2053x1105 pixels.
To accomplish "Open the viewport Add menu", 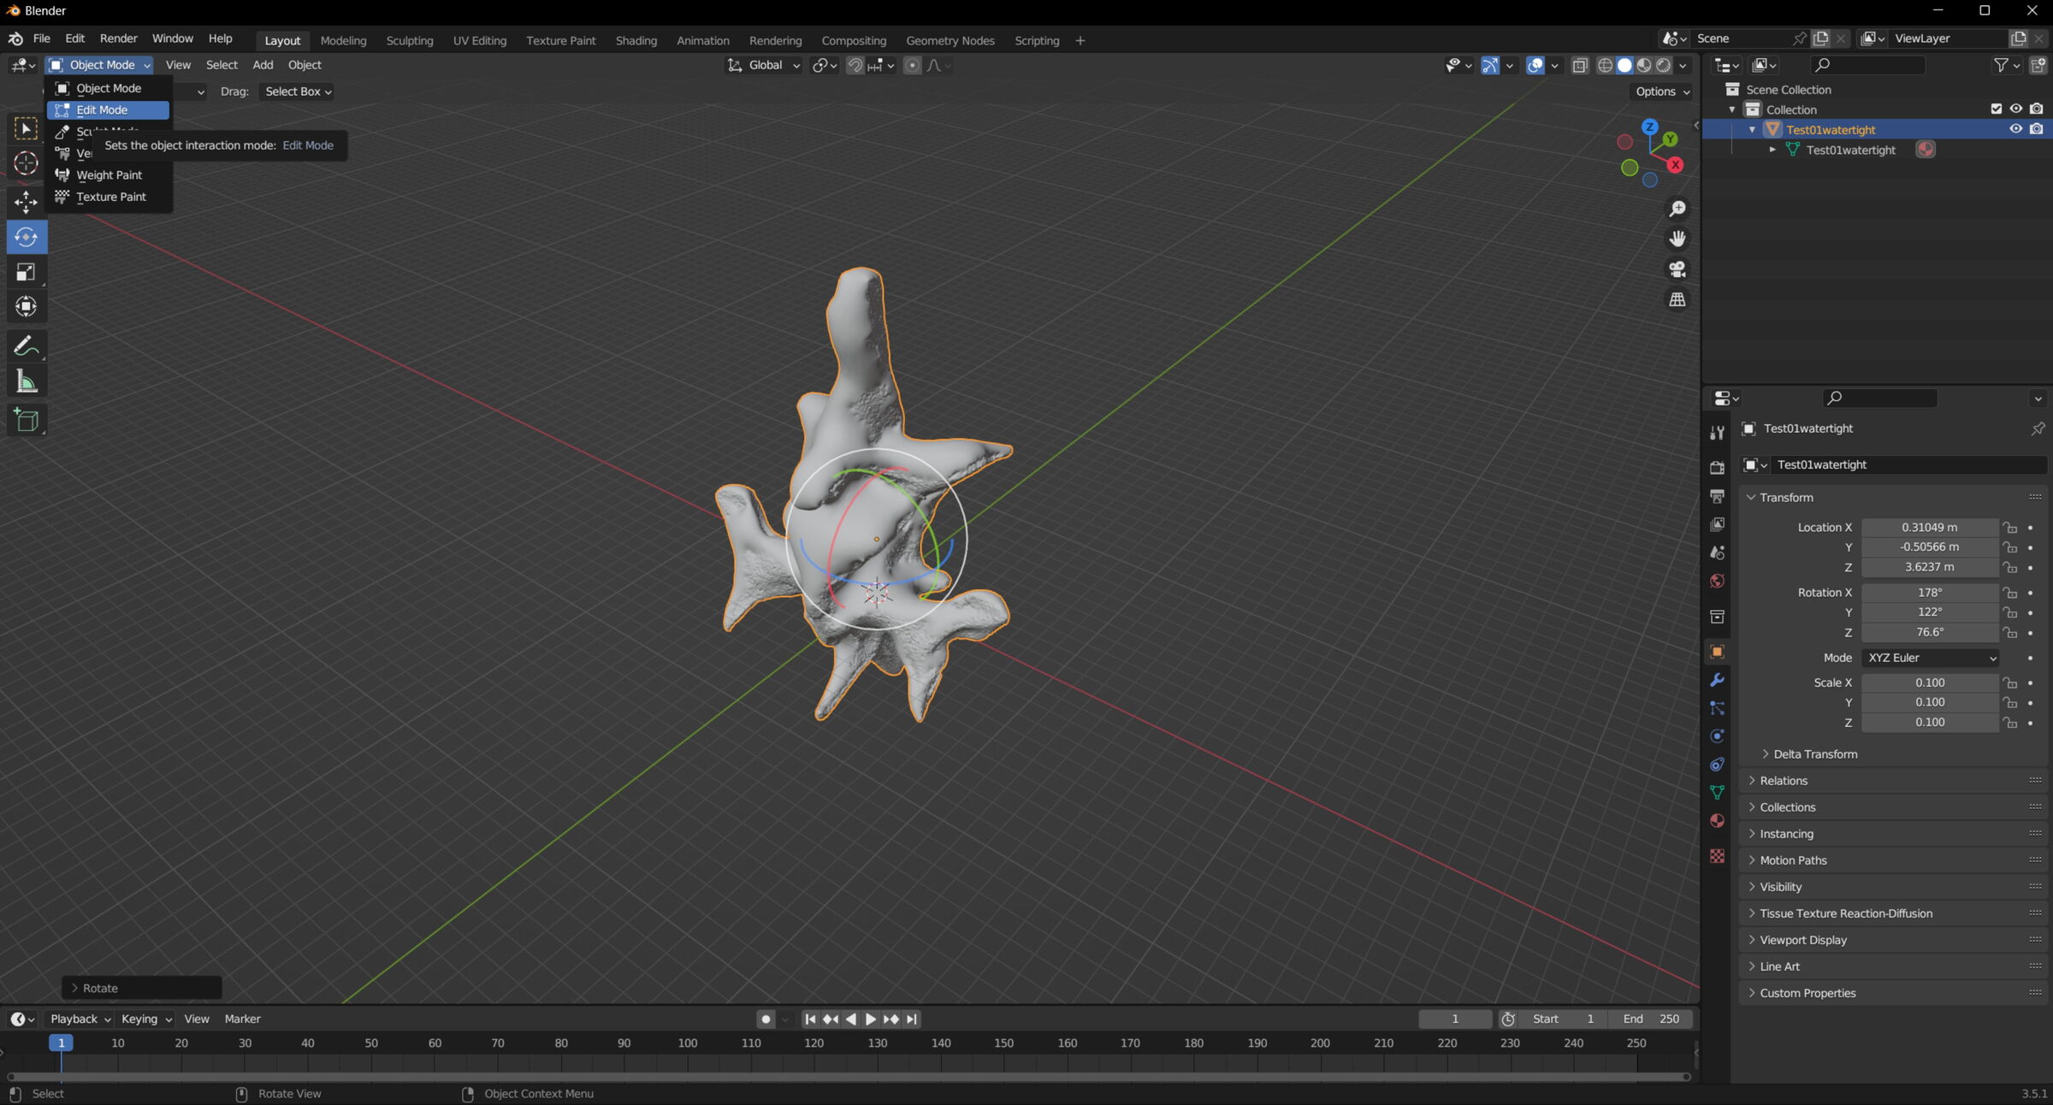I will (263, 65).
